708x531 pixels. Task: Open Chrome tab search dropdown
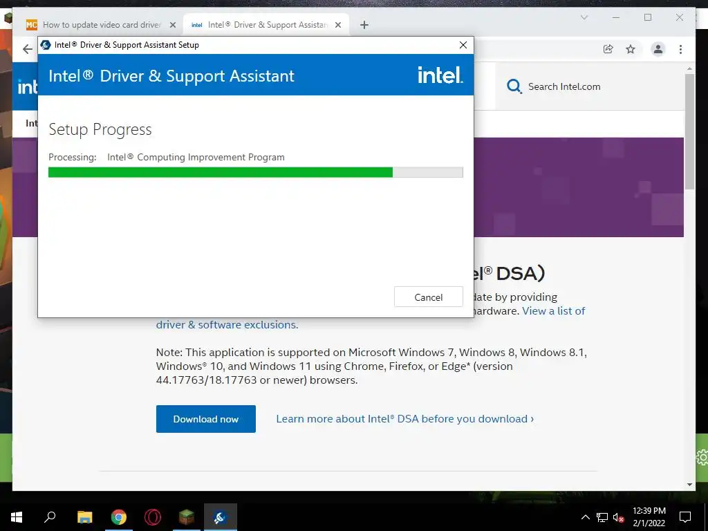pos(584,17)
